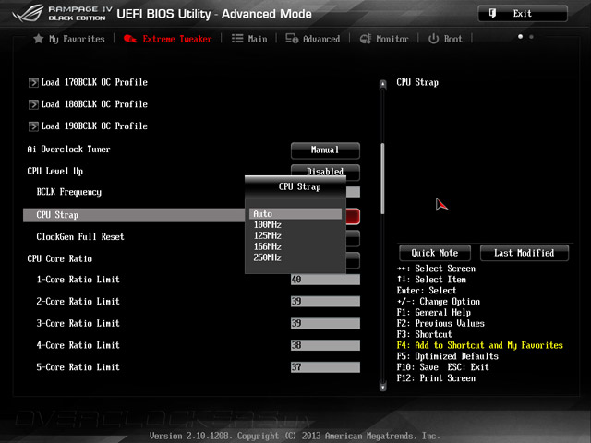This screenshot has width=591, height=443.
Task: Select Load 170BCLK OC Profile entry
Action: tap(94, 82)
